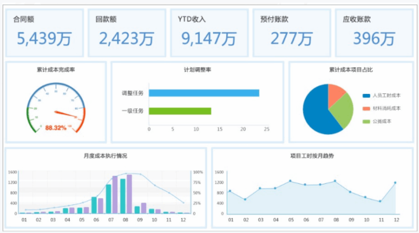Open the 回款额 2,423万 card
419x233 pixels.
pyautogui.click(x=126, y=33)
